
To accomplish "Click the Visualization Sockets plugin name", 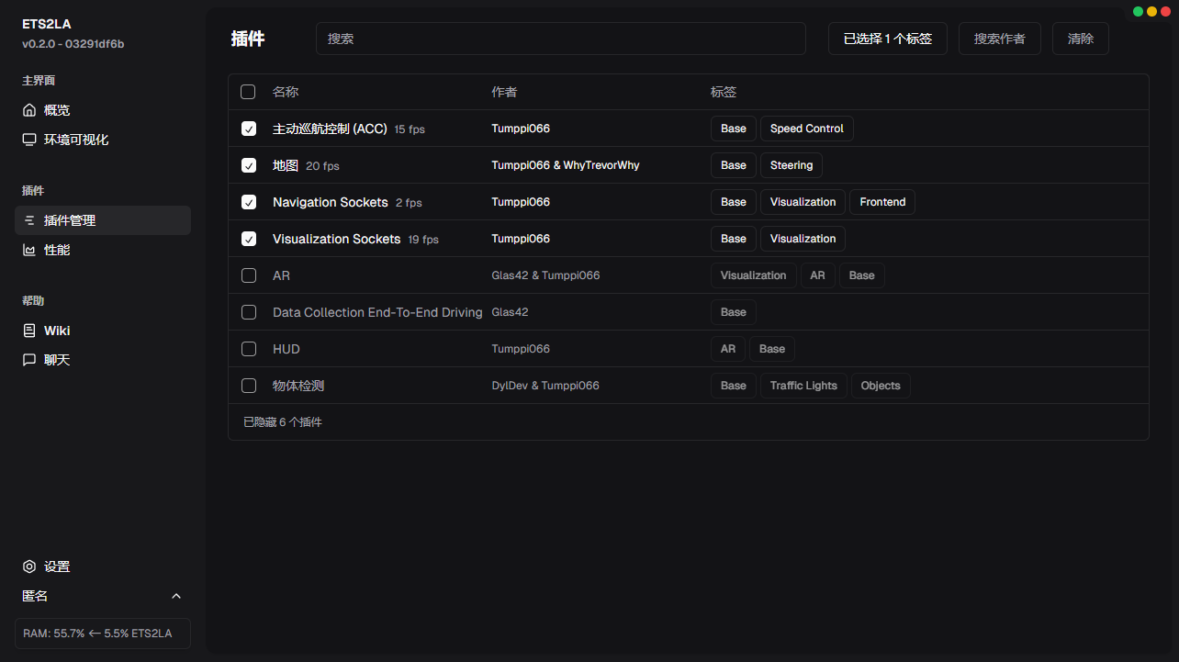I will tap(337, 239).
